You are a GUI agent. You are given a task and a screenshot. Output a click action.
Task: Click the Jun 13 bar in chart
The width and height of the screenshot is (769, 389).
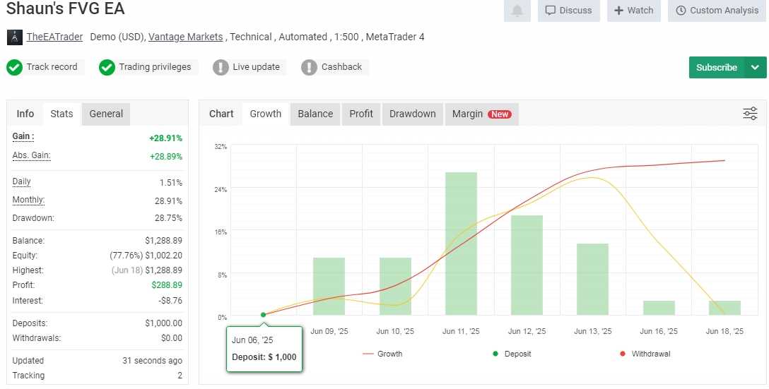point(592,280)
